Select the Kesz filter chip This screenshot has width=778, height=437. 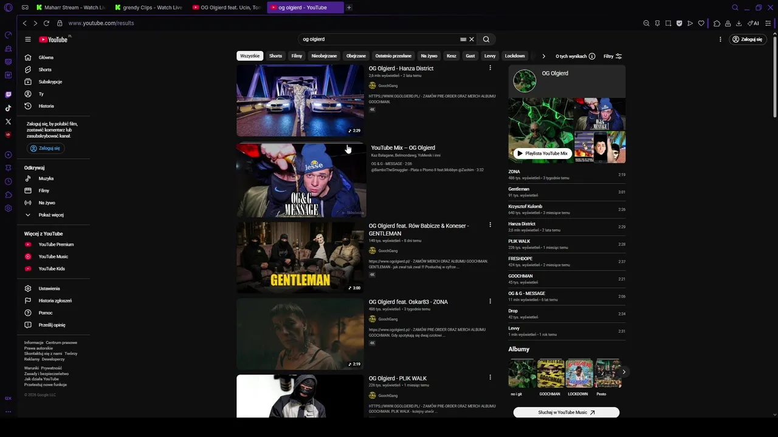(452, 56)
